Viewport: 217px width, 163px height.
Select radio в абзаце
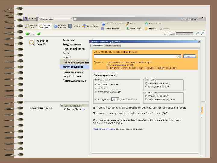click(x=96, y=88)
